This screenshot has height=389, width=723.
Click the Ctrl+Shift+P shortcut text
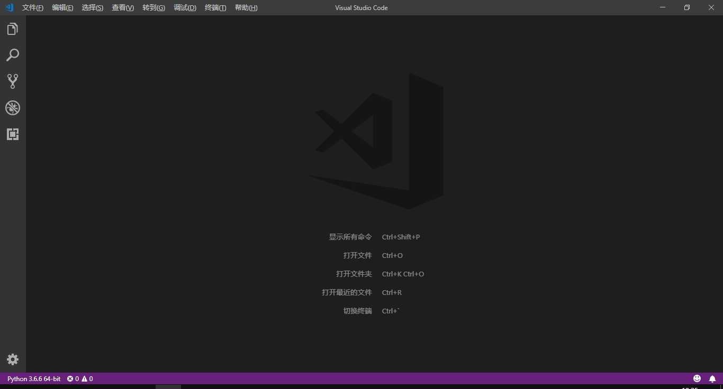pyautogui.click(x=401, y=237)
